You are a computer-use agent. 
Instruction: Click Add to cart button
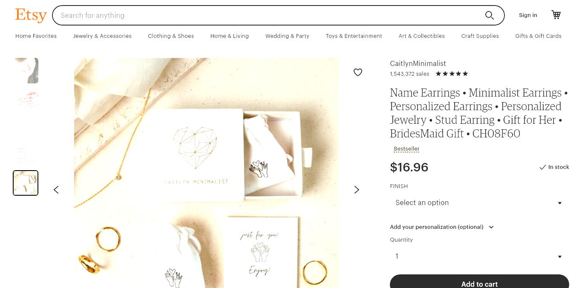479,283
